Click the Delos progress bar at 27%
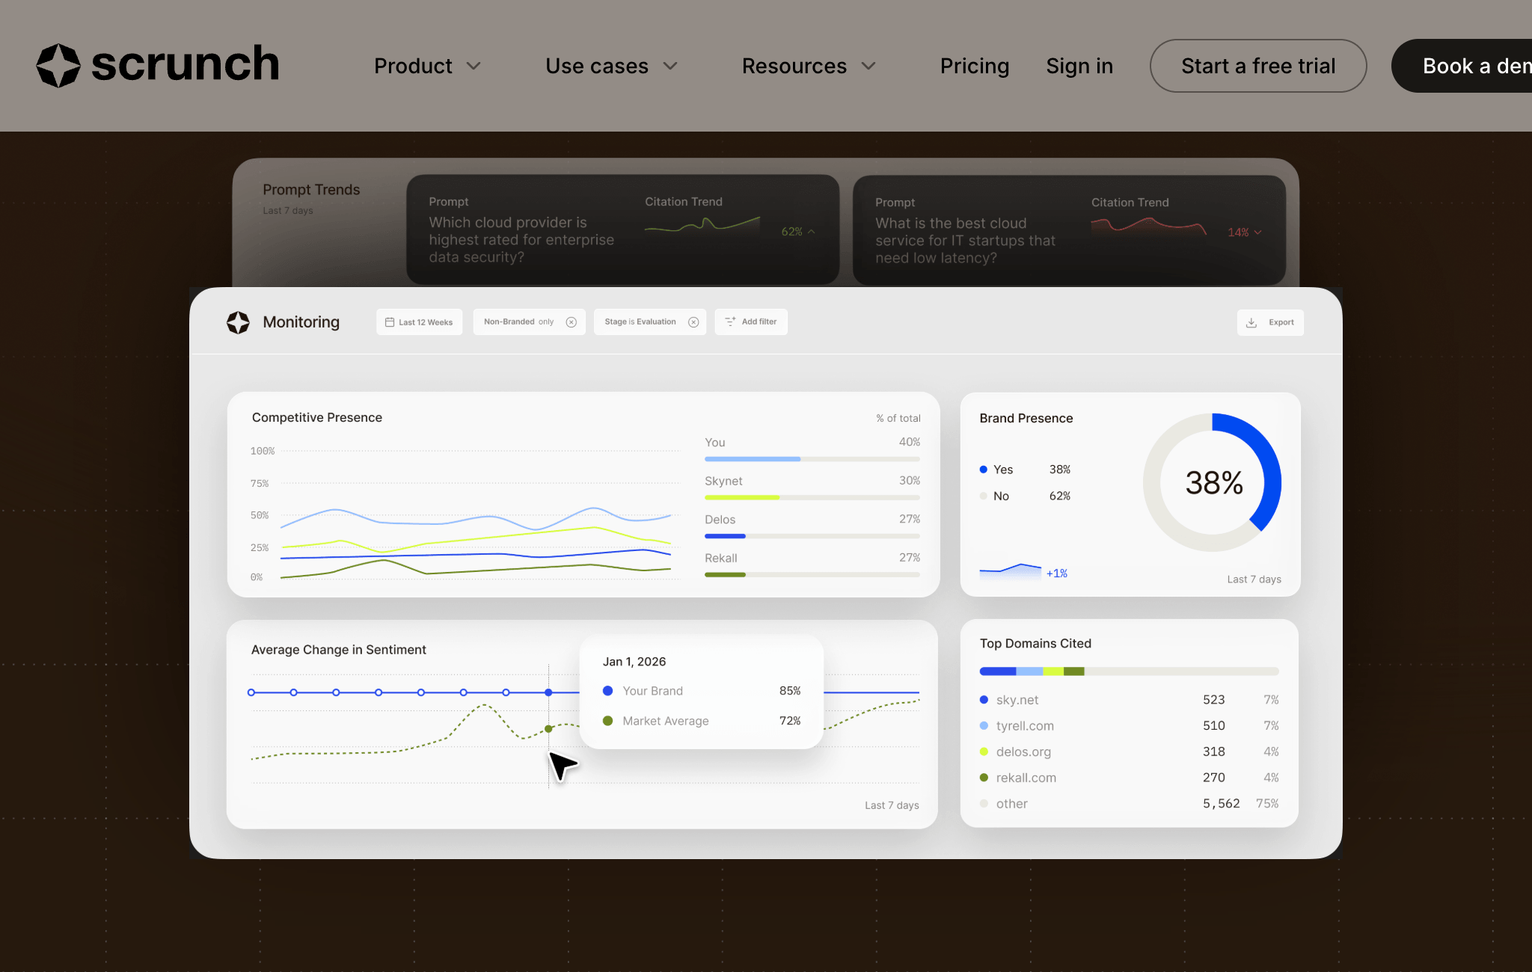Viewport: 1532px width, 972px height. click(x=812, y=536)
